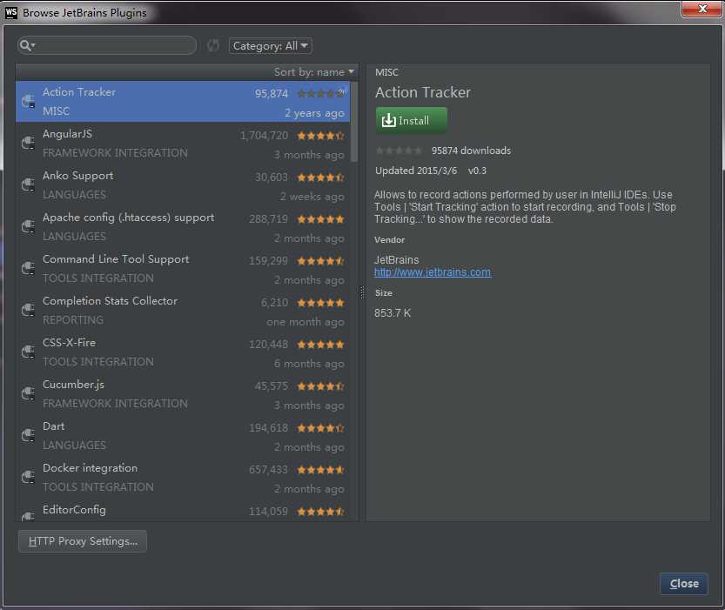Click the search magnifier icon
725x610 pixels.
pyautogui.click(x=27, y=45)
